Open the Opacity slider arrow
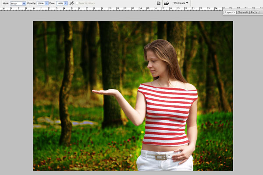 tap(46, 3)
